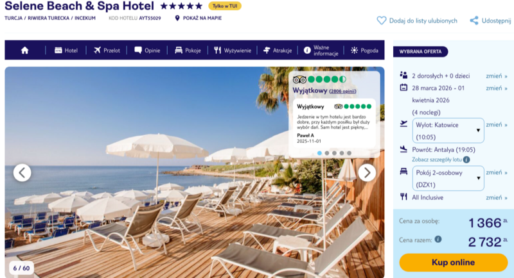Select the third review carousel dot
Viewport: 514px width, 278px height.
pyautogui.click(x=334, y=153)
